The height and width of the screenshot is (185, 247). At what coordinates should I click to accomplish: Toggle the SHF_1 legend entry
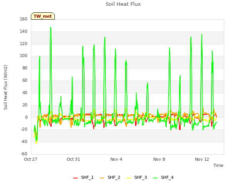pos(83,177)
